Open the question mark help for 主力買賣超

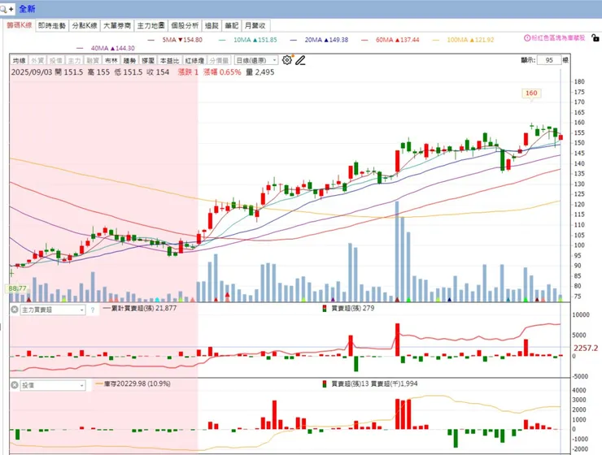coord(93,310)
